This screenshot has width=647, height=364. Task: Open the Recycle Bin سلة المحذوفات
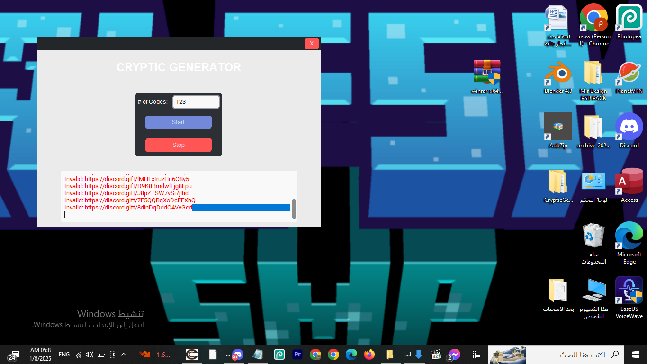593,243
